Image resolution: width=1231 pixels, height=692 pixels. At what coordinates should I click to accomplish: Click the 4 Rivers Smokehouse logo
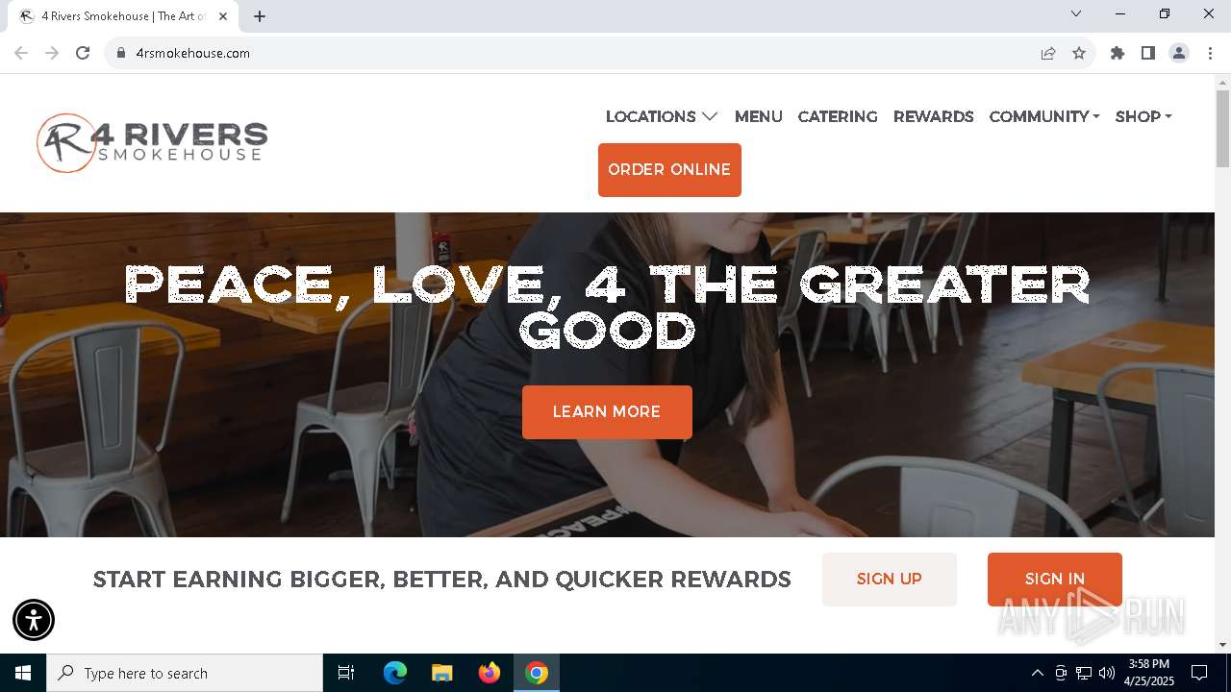pyautogui.click(x=152, y=143)
